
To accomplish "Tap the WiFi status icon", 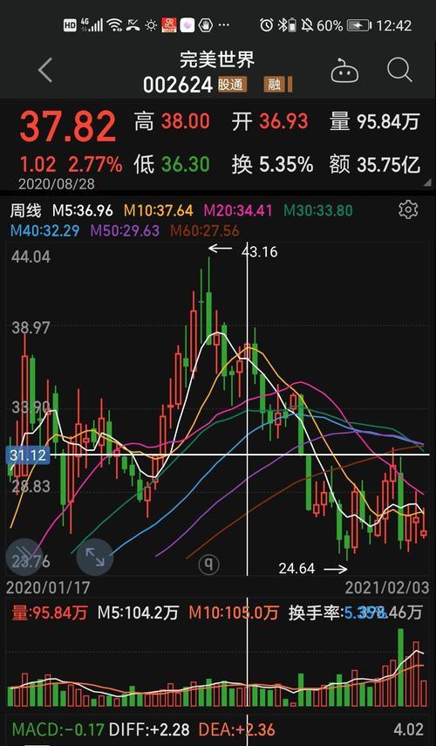I will [114, 25].
